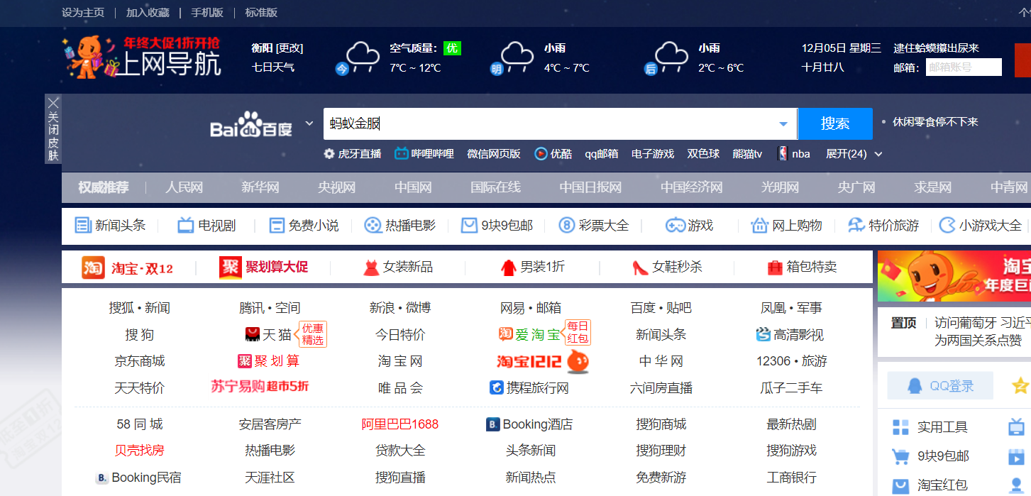Screen dimensions: 1031x496
Task: Open the 设为主页 link
Action: pyautogui.click(x=83, y=12)
